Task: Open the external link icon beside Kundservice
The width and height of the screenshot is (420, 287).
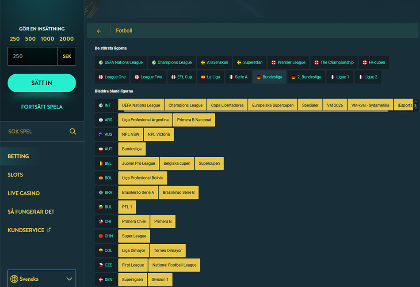Action: (x=49, y=230)
